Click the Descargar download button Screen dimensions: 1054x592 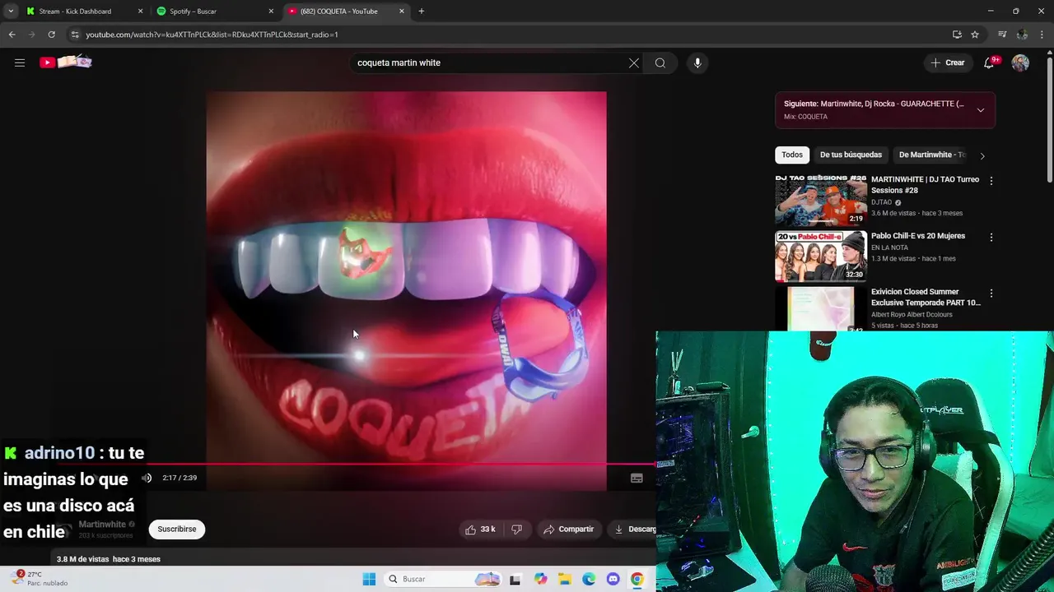[x=634, y=530]
